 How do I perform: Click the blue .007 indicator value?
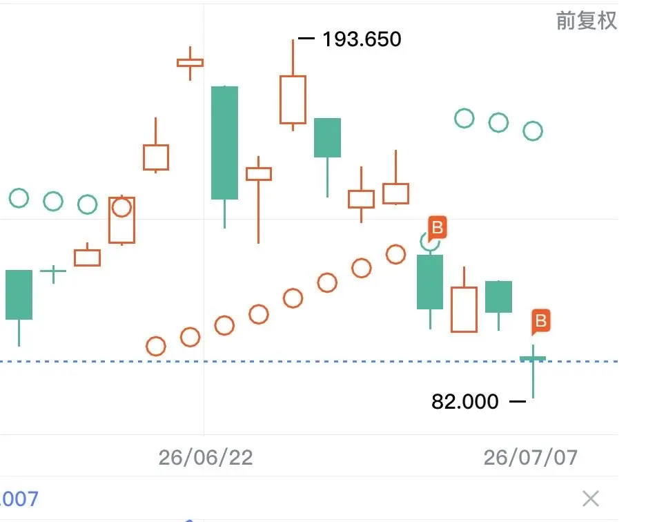coord(19,499)
